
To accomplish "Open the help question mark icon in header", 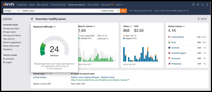I will (193, 5).
